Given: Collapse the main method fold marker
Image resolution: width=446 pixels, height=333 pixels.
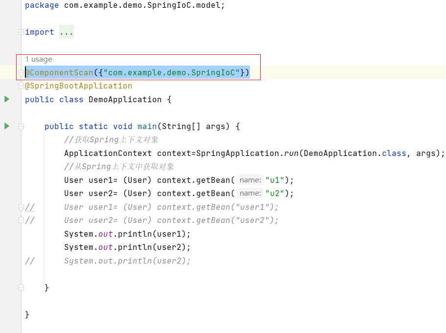Looking at the screenshot, I should pos(21,127).
